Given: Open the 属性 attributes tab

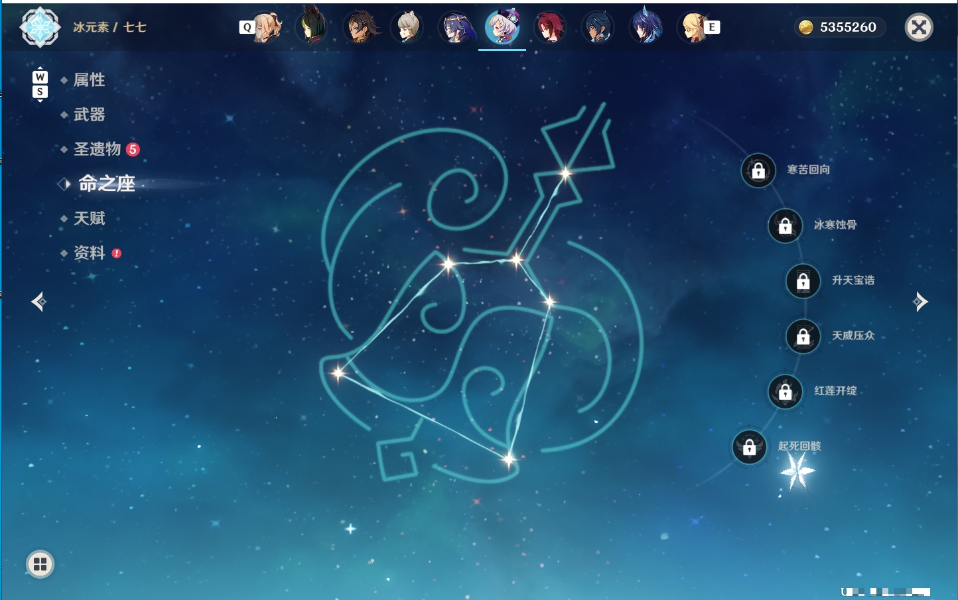Looking at the screenshot, I should pos(89,80).
